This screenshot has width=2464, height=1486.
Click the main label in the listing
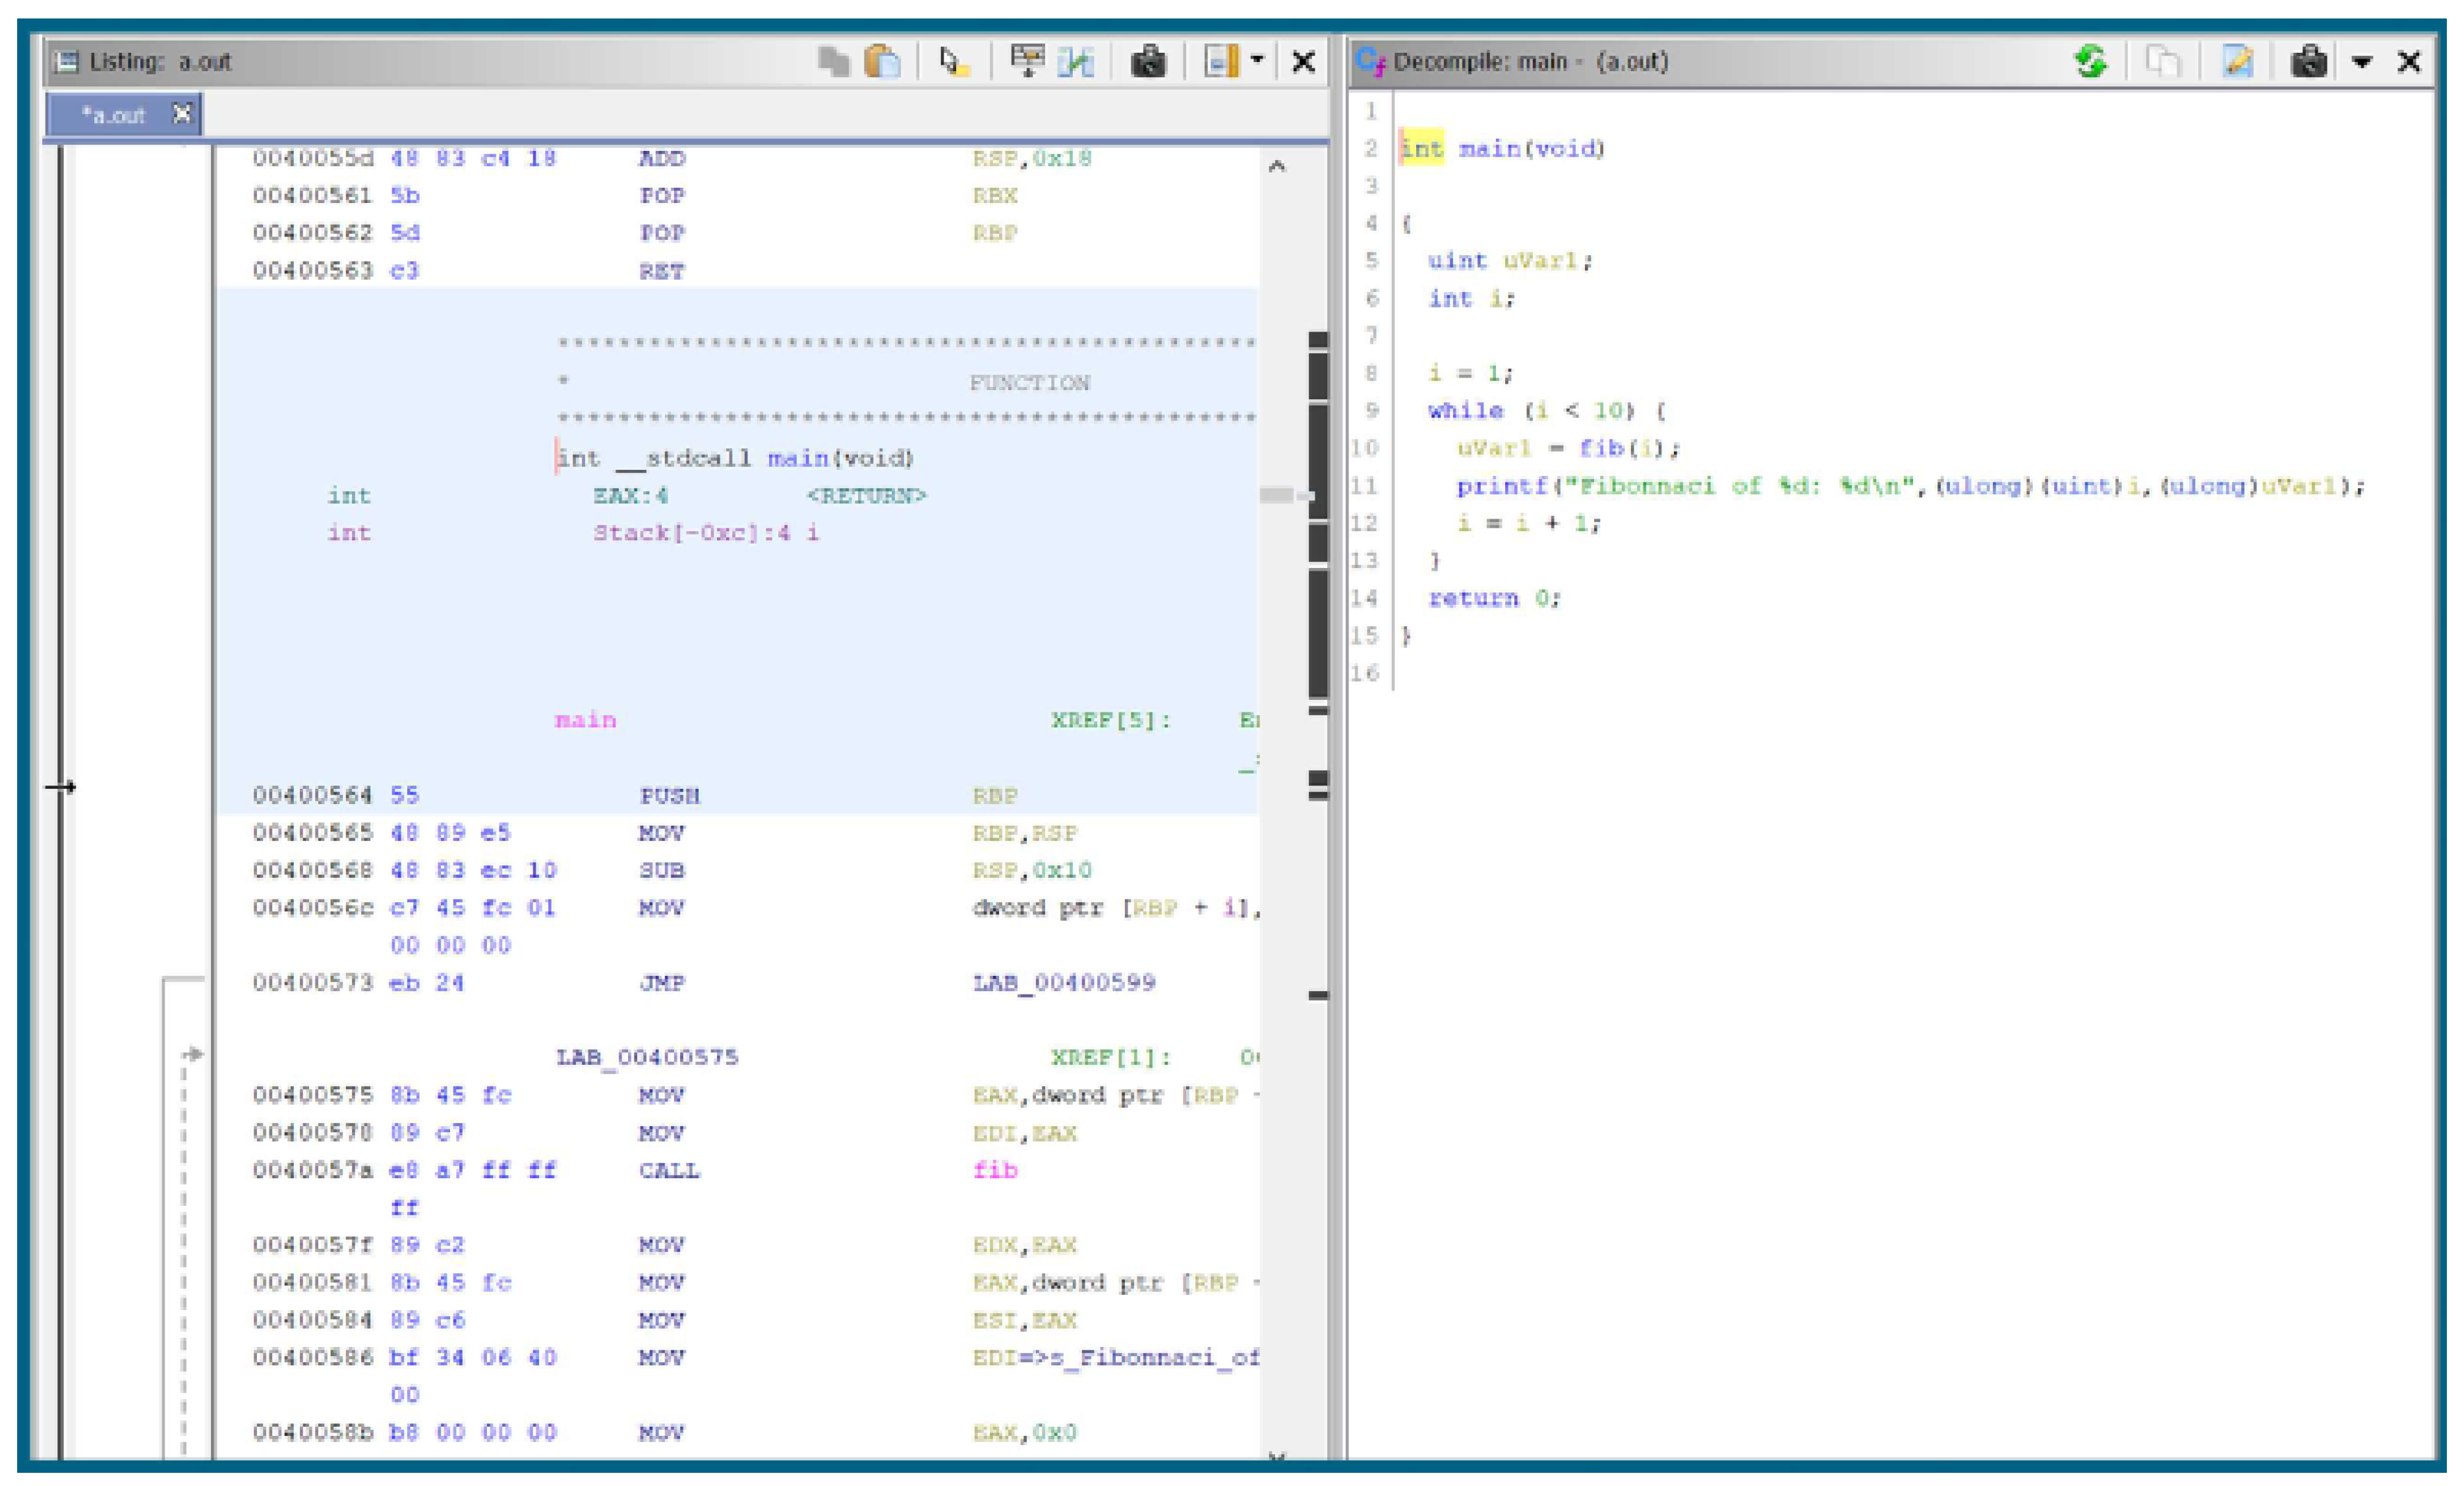coord(585,720)
